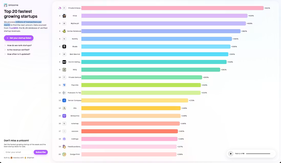Click the rank one unicorn icon
The width and height of the screenshot is (281, 163).
pos(60,8)
